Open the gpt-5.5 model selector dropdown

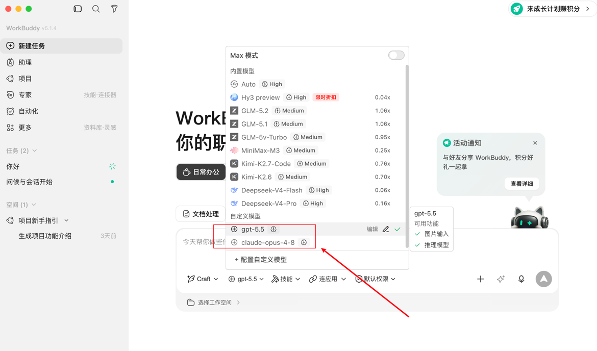(x=246, y=279)
